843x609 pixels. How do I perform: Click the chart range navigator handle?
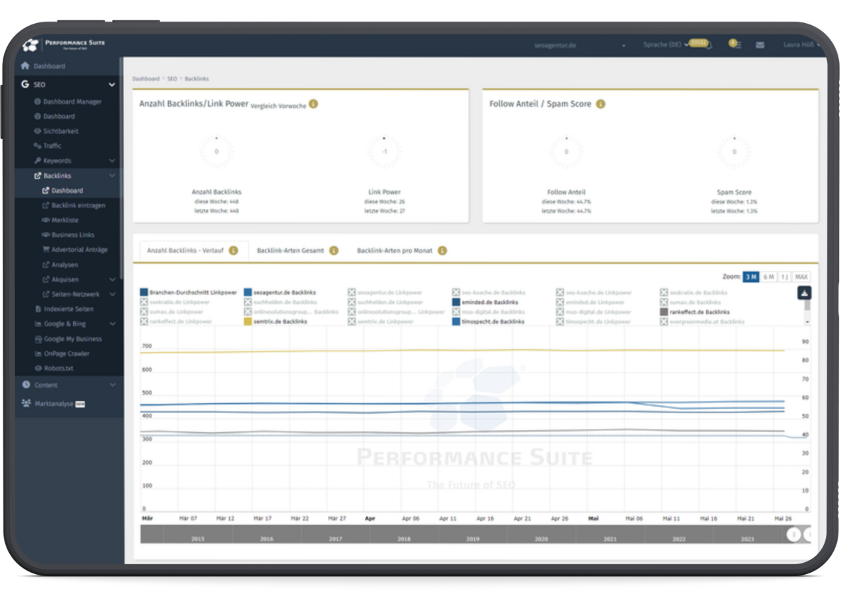point(794,534)
